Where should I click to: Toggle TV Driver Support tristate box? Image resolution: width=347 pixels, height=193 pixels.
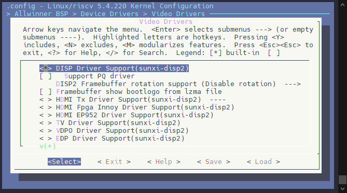tap(46, 123)
